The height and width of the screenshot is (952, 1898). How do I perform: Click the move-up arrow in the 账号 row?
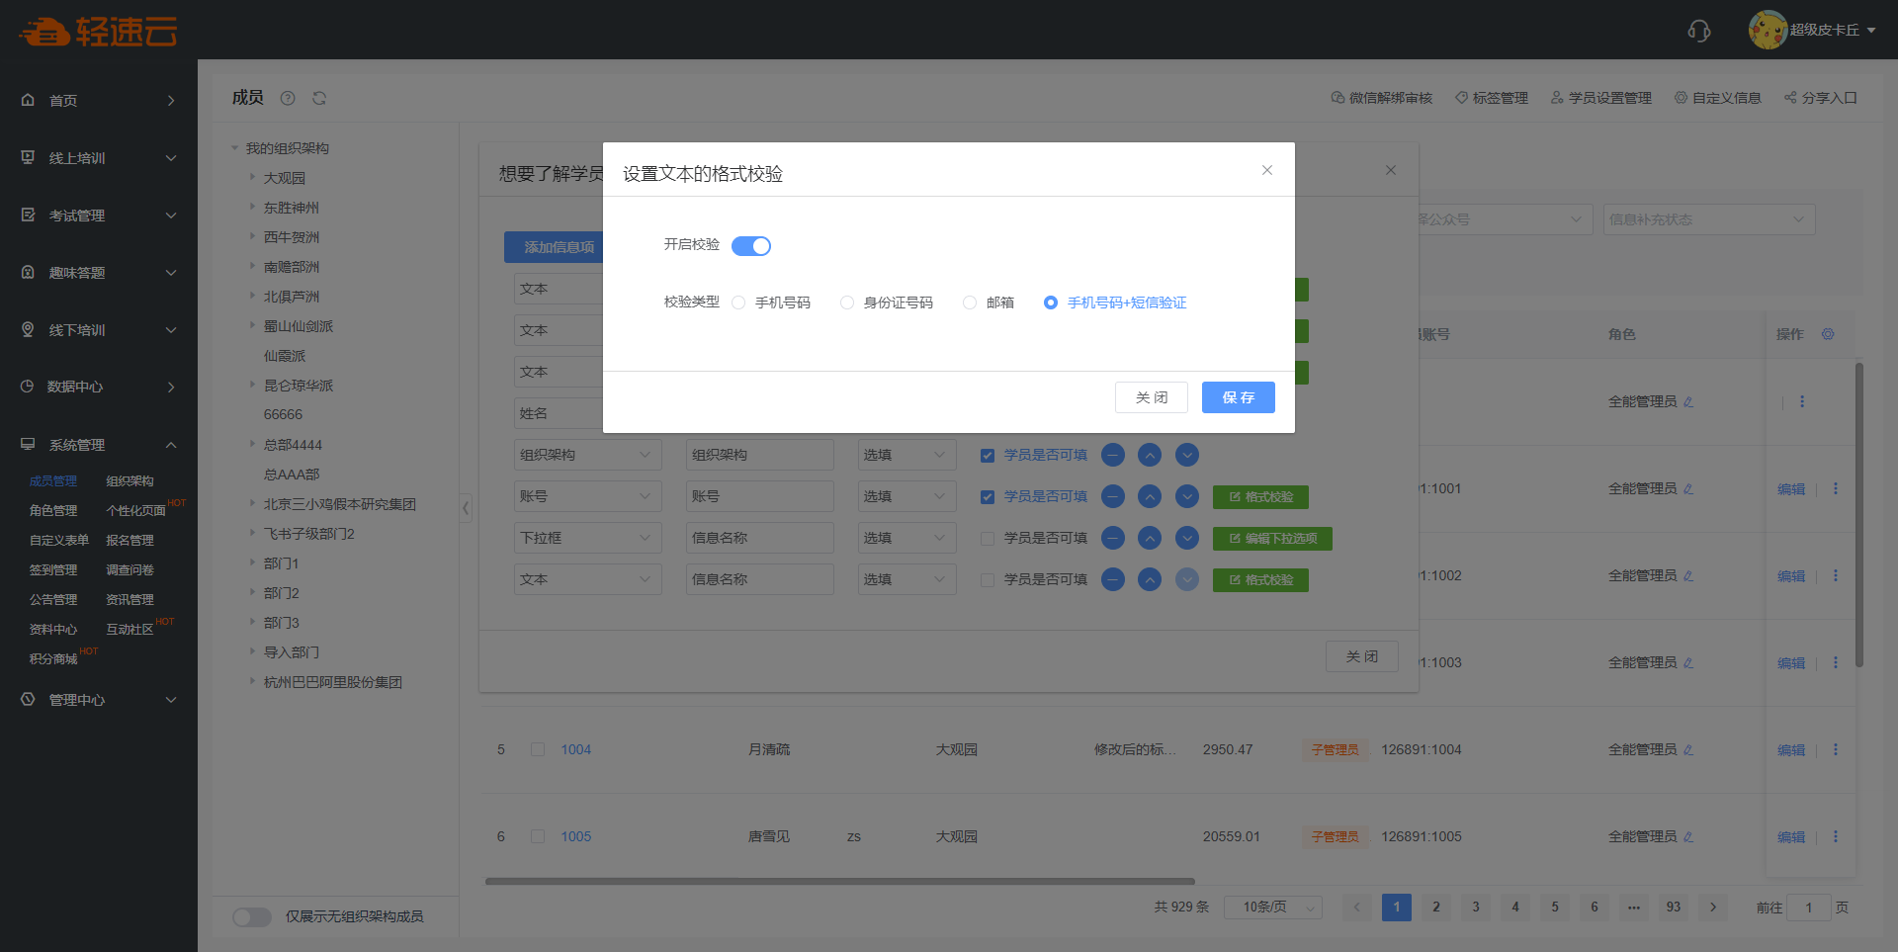click(x=1150, y=496)
